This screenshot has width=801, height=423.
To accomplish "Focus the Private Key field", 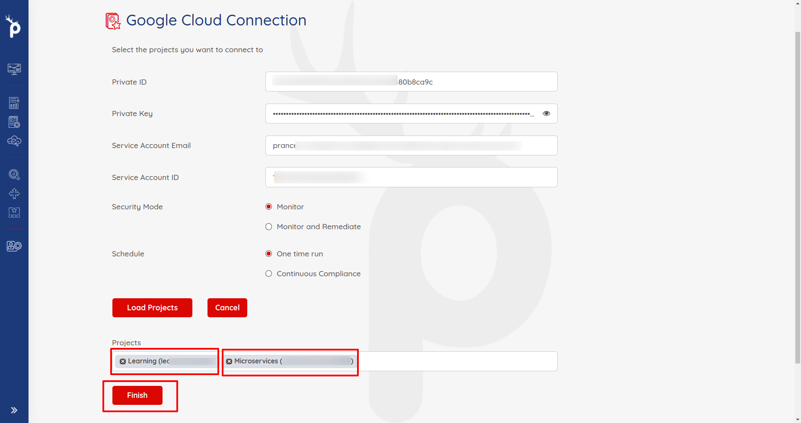I will click(x=412, y=114).
